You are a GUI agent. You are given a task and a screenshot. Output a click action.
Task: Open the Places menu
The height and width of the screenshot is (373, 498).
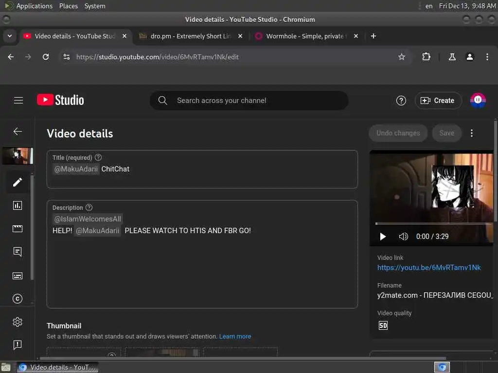click(68, 6)
